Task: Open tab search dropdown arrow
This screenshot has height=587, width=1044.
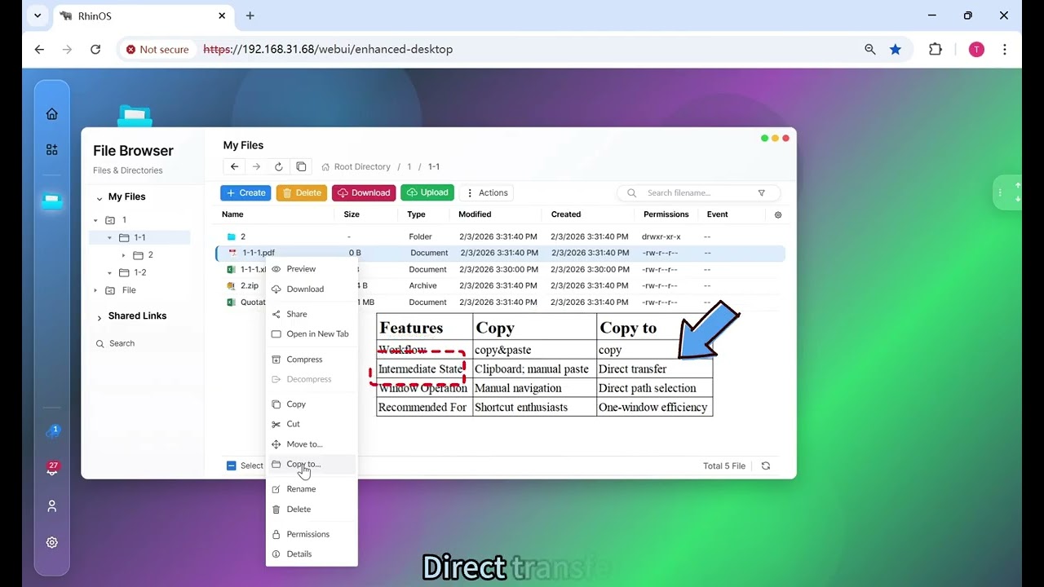Action: (x=38, y=15)
